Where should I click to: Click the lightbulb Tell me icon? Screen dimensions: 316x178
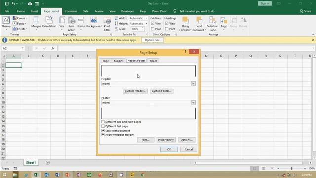coord(175,11)
